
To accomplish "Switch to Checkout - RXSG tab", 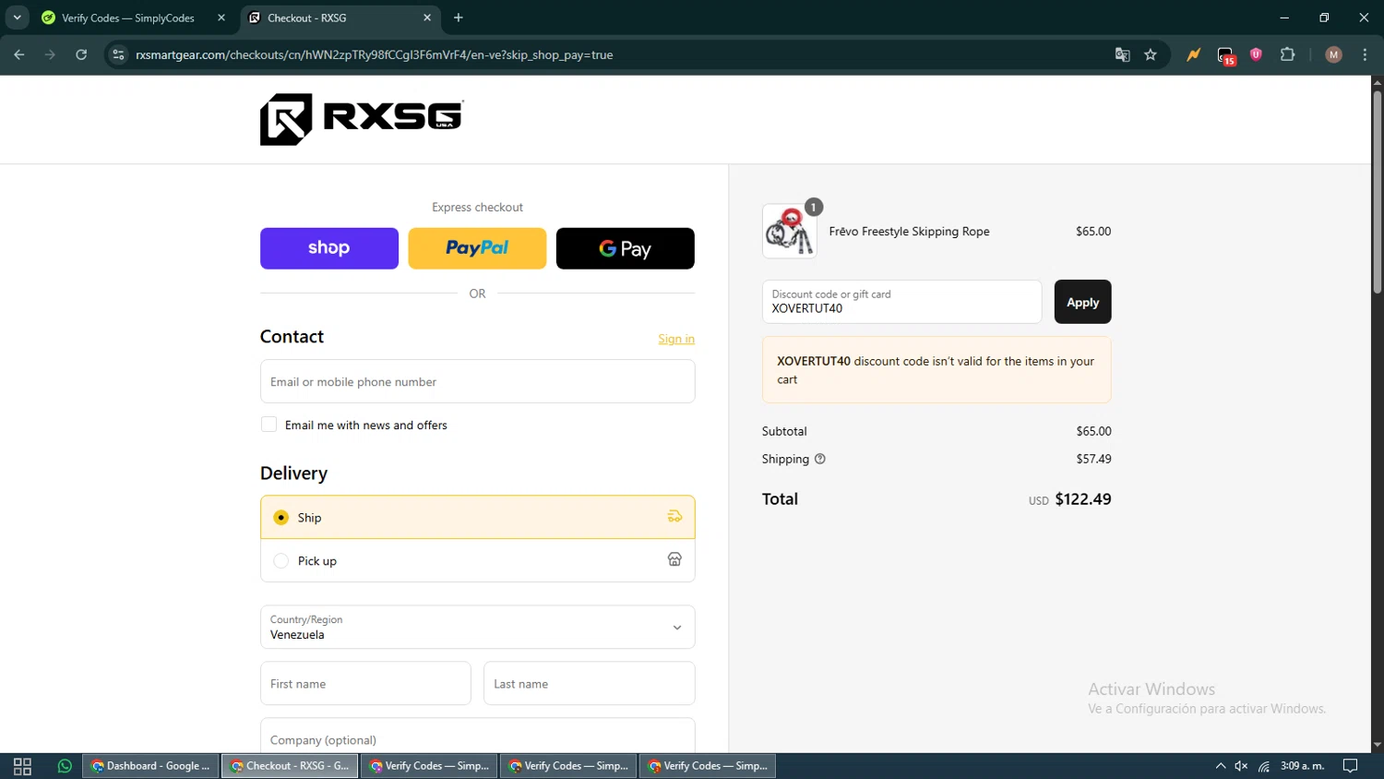I will point(340,18).
